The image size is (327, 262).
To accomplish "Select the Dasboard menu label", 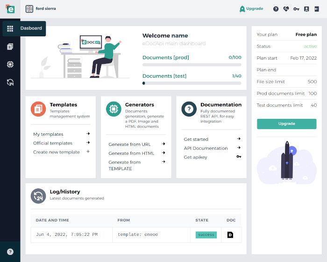I will 31,28.
